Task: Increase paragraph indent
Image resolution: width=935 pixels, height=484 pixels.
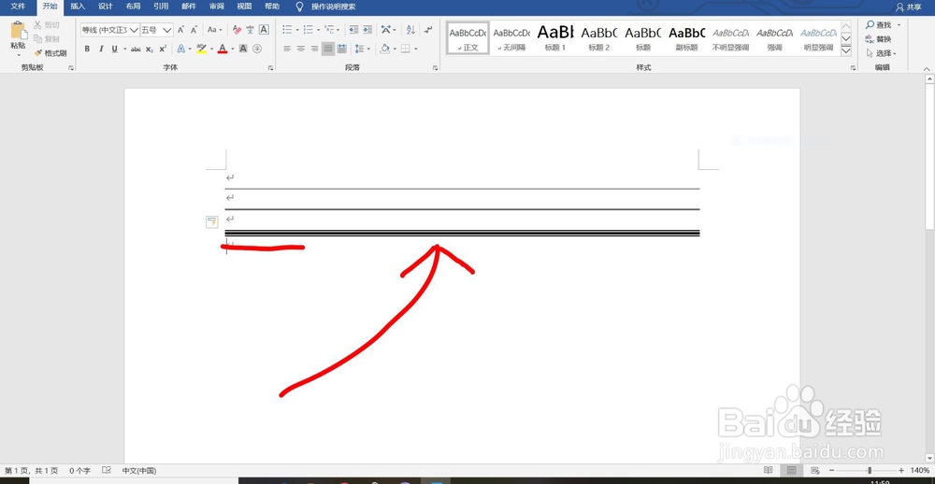Action: 367,30
